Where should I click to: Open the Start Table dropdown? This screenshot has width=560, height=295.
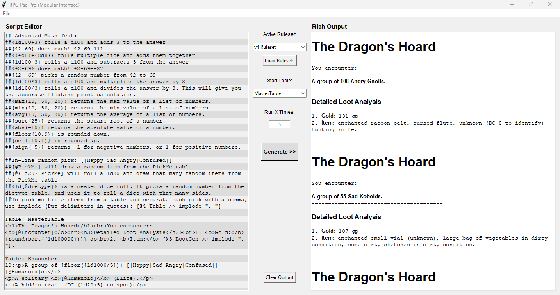(x=280, y=93)
